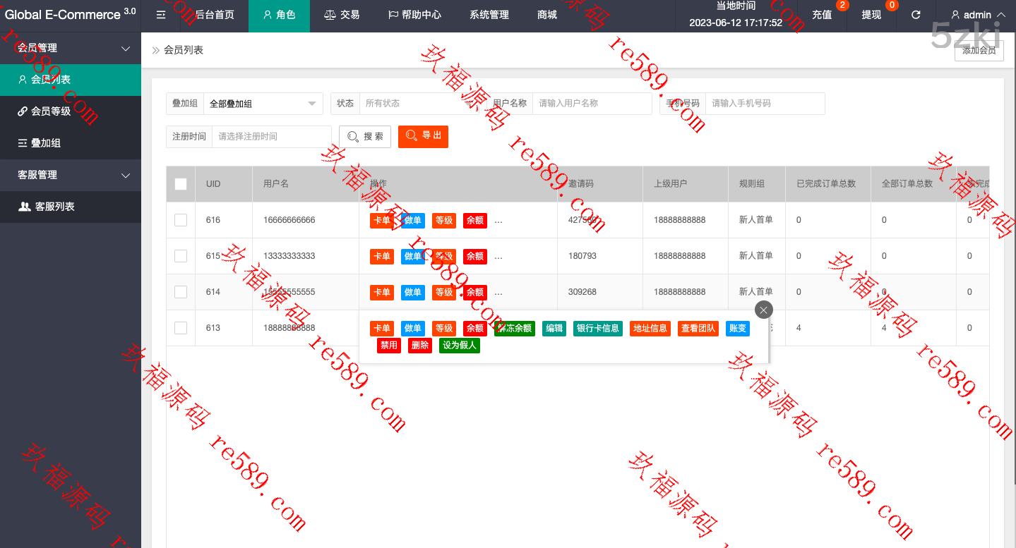The width and height of the screenshot is (1016, 548).
Task: Close the expanded actions popup
Action: (763, 310)
